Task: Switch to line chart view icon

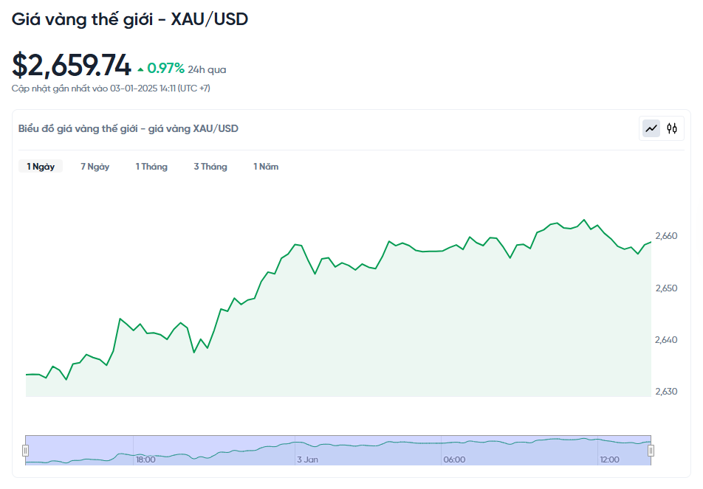Action: [x=651, y=128]
